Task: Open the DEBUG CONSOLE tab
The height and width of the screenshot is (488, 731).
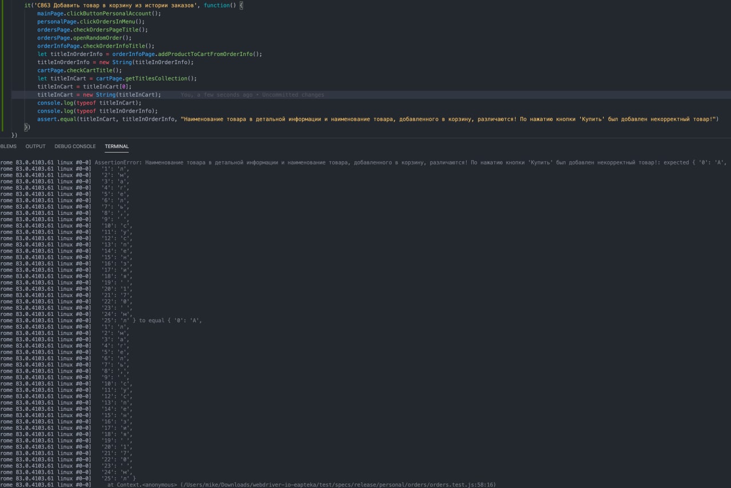Action: click(x=75, y=146)
